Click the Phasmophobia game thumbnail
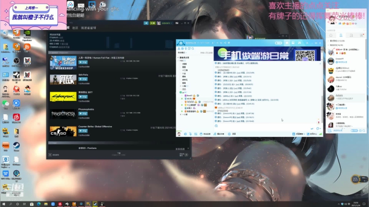Viewport: 369px width, 207px height. [63, 114]
